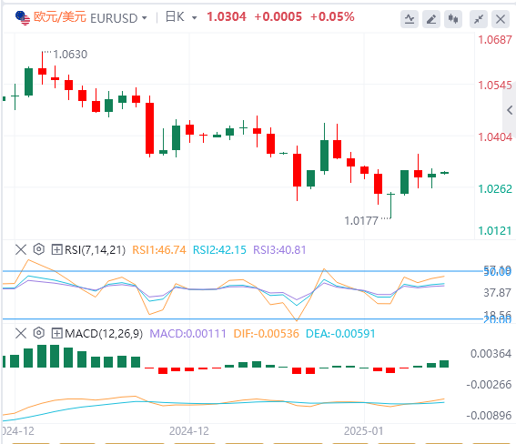Click the EU/US flag currency icon
The width and height of the screenshot is (516, 444).
pos(23,18)
